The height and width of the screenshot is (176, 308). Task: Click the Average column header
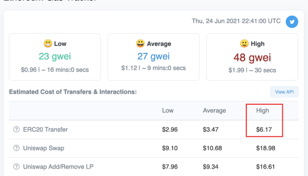[x=214, y=111]
